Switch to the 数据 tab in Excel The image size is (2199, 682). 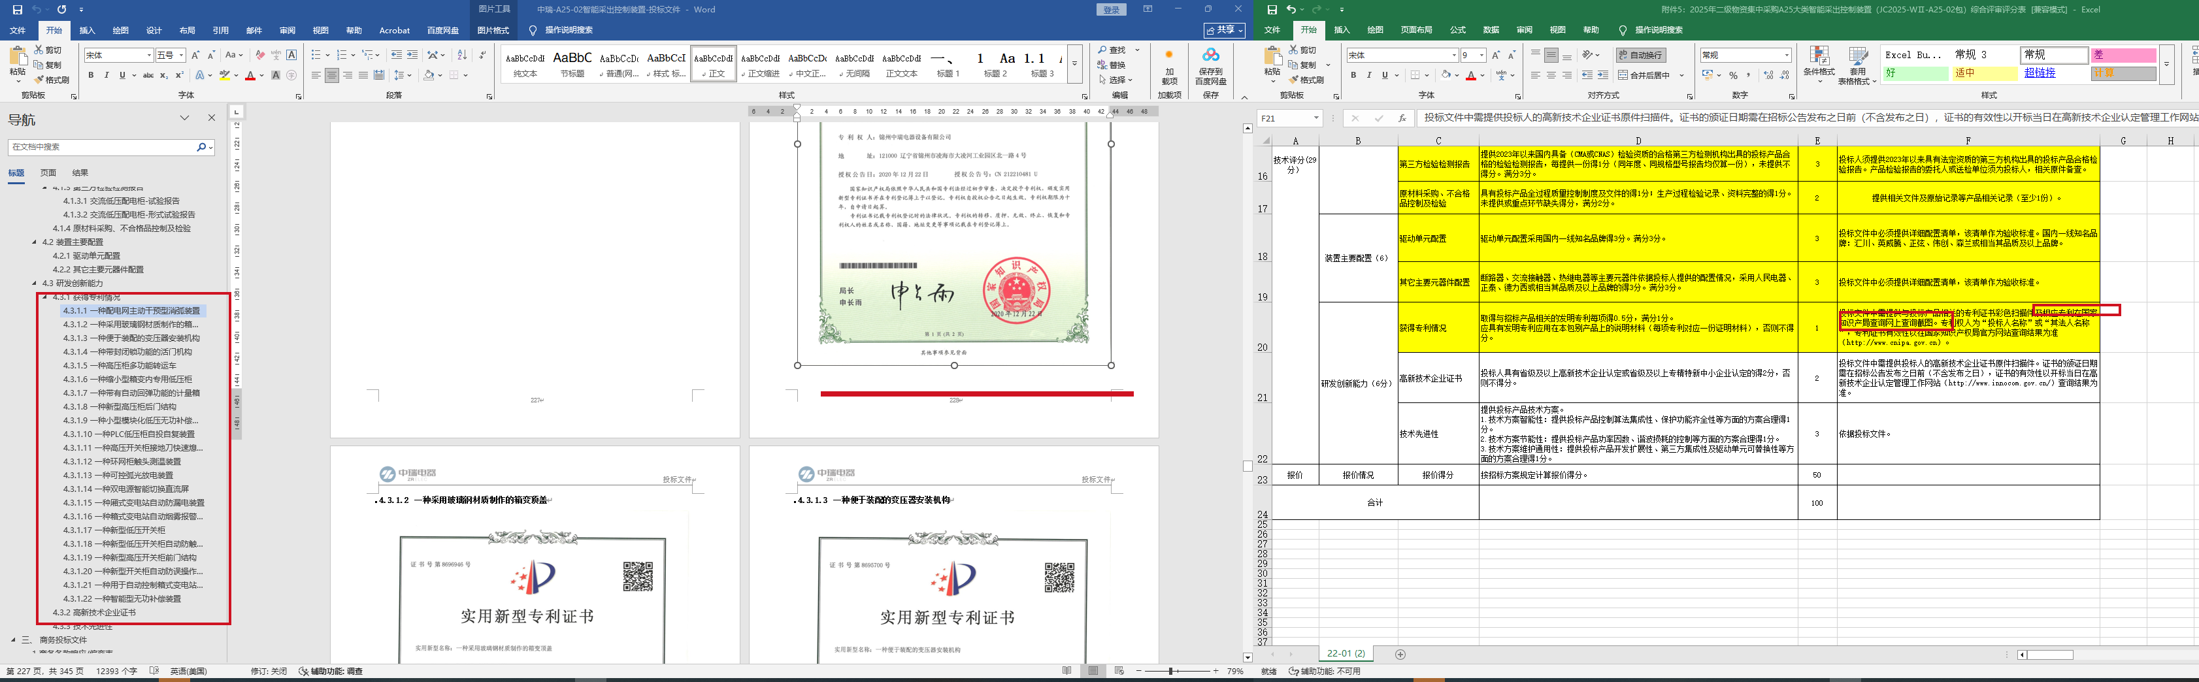(1491, 30)
